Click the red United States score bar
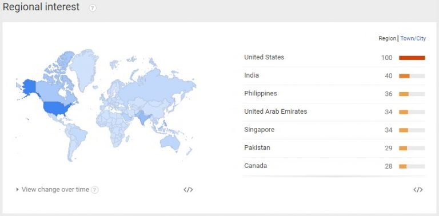439x216 pixels. [412, 58]
